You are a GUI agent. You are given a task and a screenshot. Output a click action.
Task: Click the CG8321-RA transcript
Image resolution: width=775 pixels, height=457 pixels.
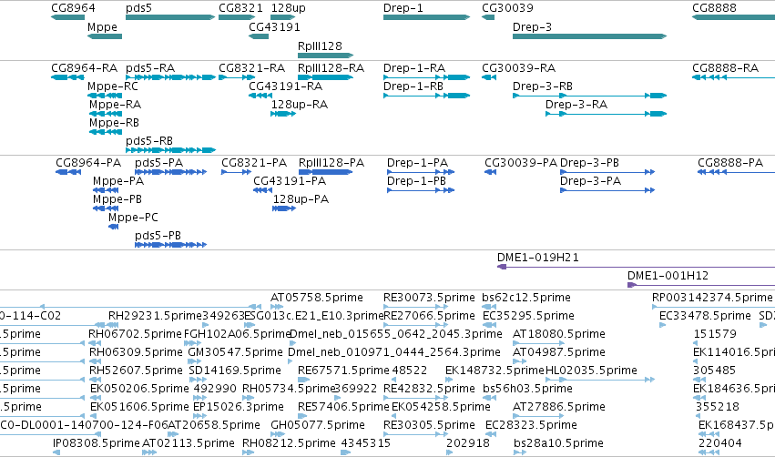coord(237,77)
